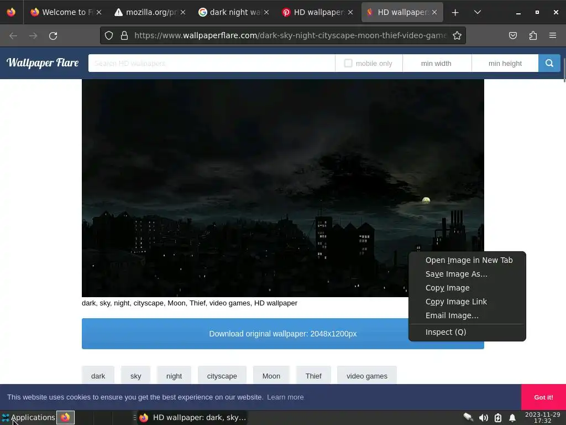Click the min width input field
566x425 pixels.
click(x=437, y=63)
